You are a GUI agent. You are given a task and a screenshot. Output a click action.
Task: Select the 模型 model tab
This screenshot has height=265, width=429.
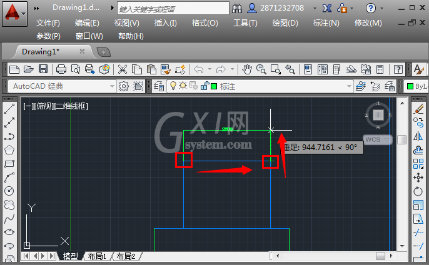pos(70,256)
